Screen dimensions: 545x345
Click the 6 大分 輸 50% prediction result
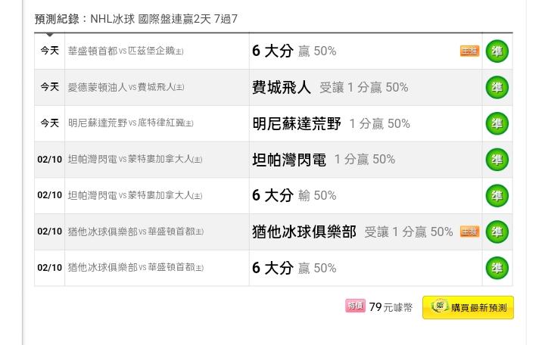294,196
